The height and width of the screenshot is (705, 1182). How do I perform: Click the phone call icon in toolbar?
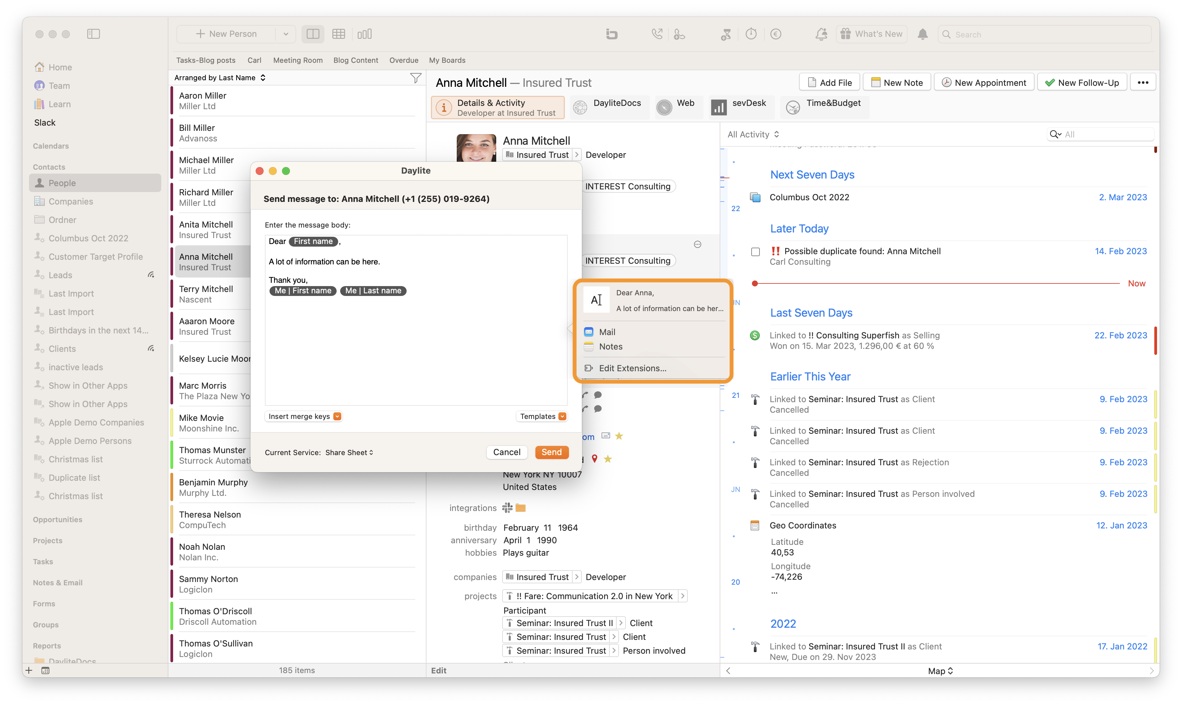pyautogui.click(x=657, y=34)
